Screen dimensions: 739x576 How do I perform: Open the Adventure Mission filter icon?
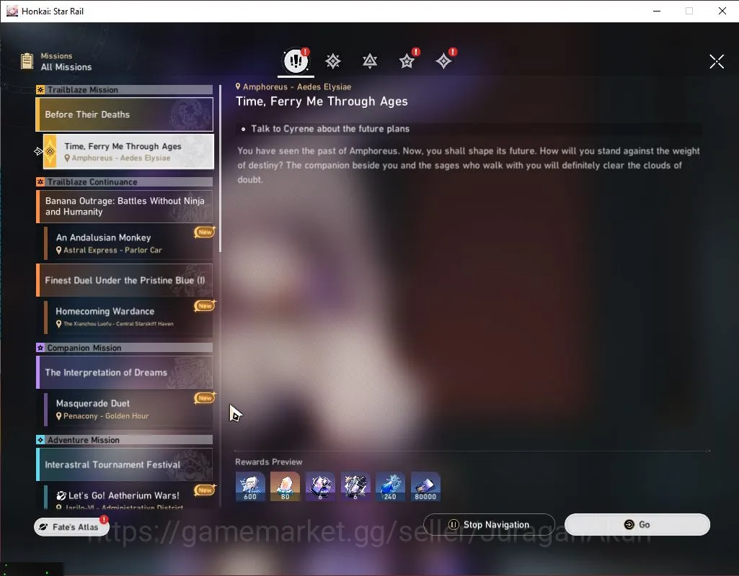click(x=443, y=61)
